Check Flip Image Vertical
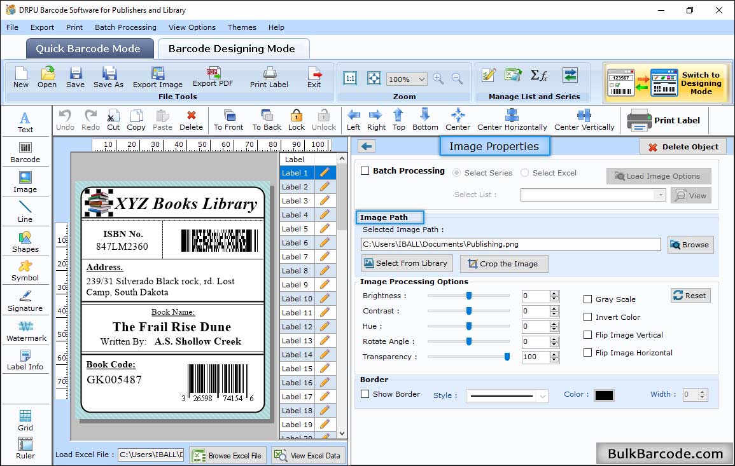The image size is (735, 466). (x=587, y=335)
